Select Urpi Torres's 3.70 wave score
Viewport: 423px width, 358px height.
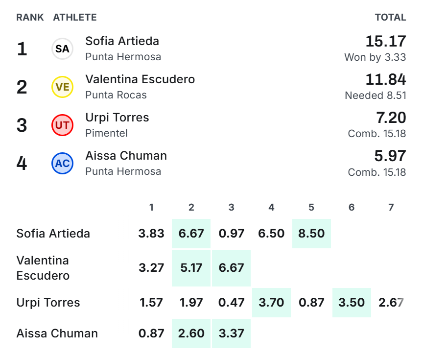tap(271, 303)
